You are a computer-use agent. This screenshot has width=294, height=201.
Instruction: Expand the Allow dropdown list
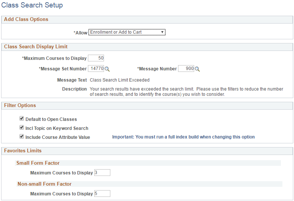tap(127, 32)
